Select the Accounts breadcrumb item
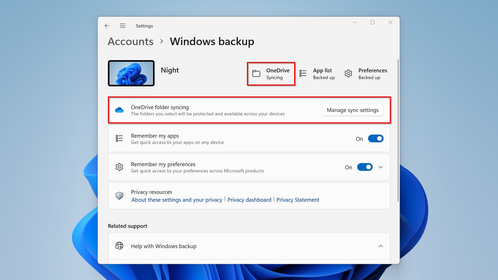The image size is (498, 280). pos(131,41)
